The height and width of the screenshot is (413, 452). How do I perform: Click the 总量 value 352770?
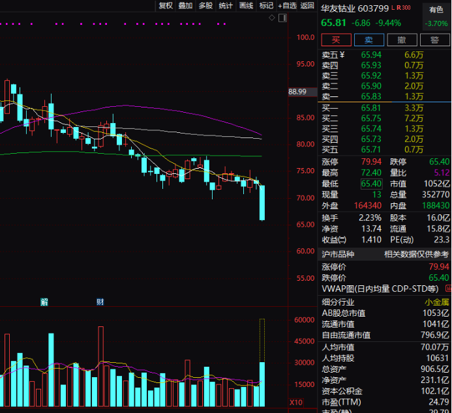point(436,195)
